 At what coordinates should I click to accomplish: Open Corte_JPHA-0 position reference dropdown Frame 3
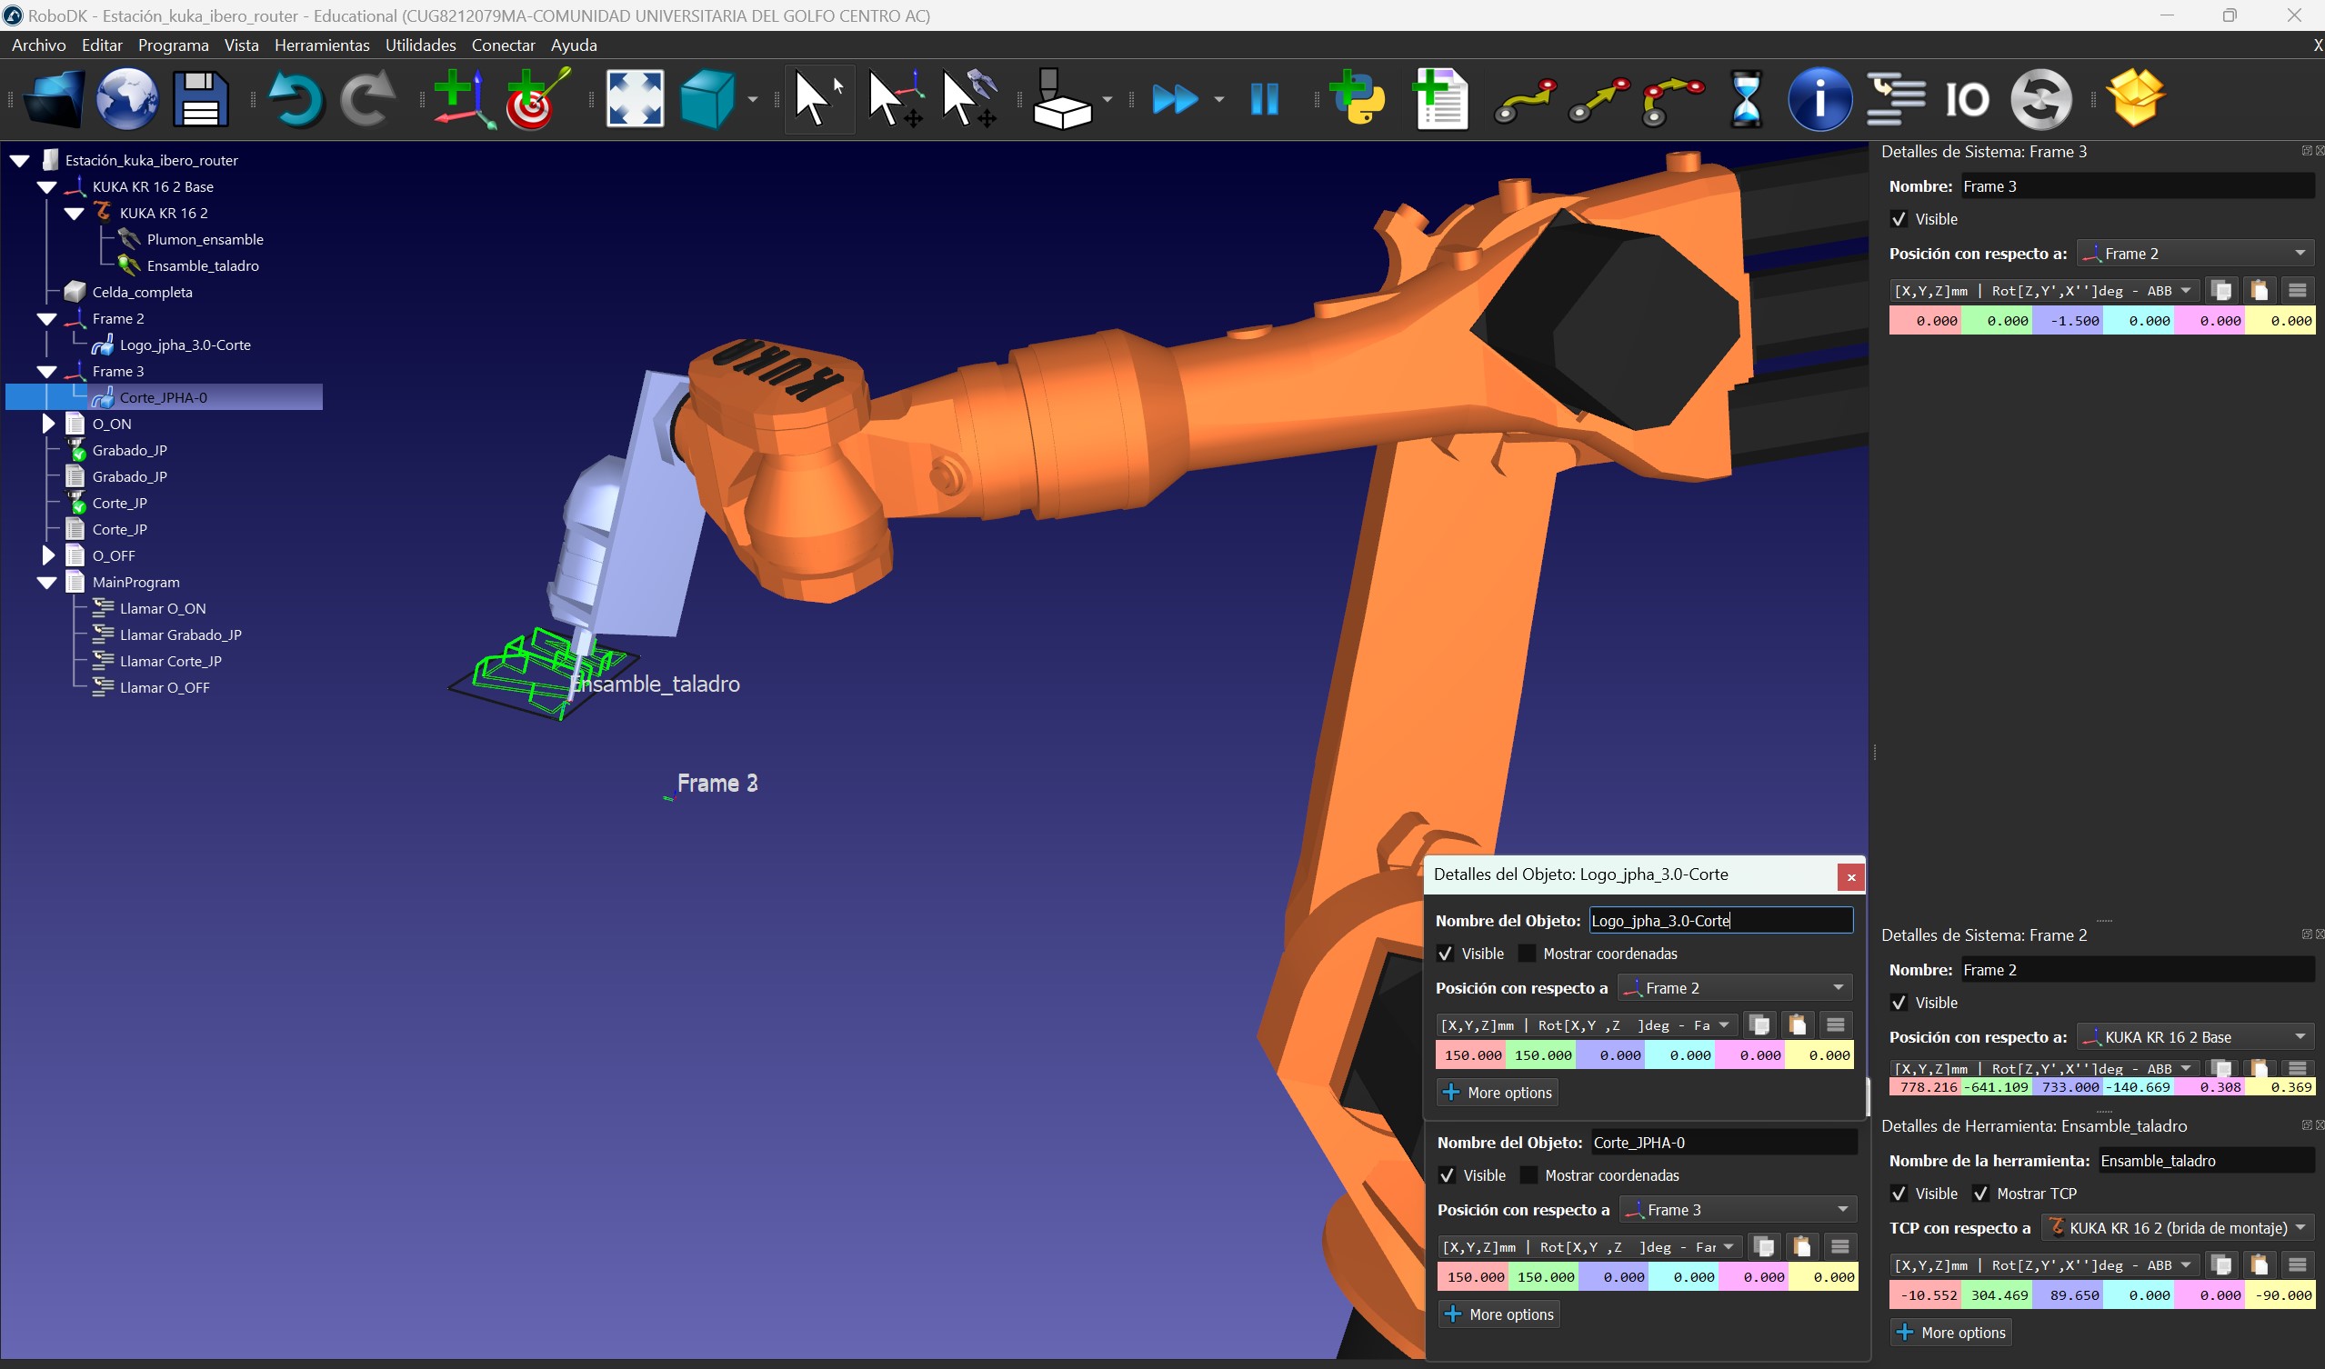[1738, 1208]
